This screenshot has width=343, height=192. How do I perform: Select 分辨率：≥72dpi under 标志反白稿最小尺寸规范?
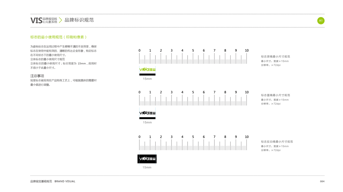(271, 150)
